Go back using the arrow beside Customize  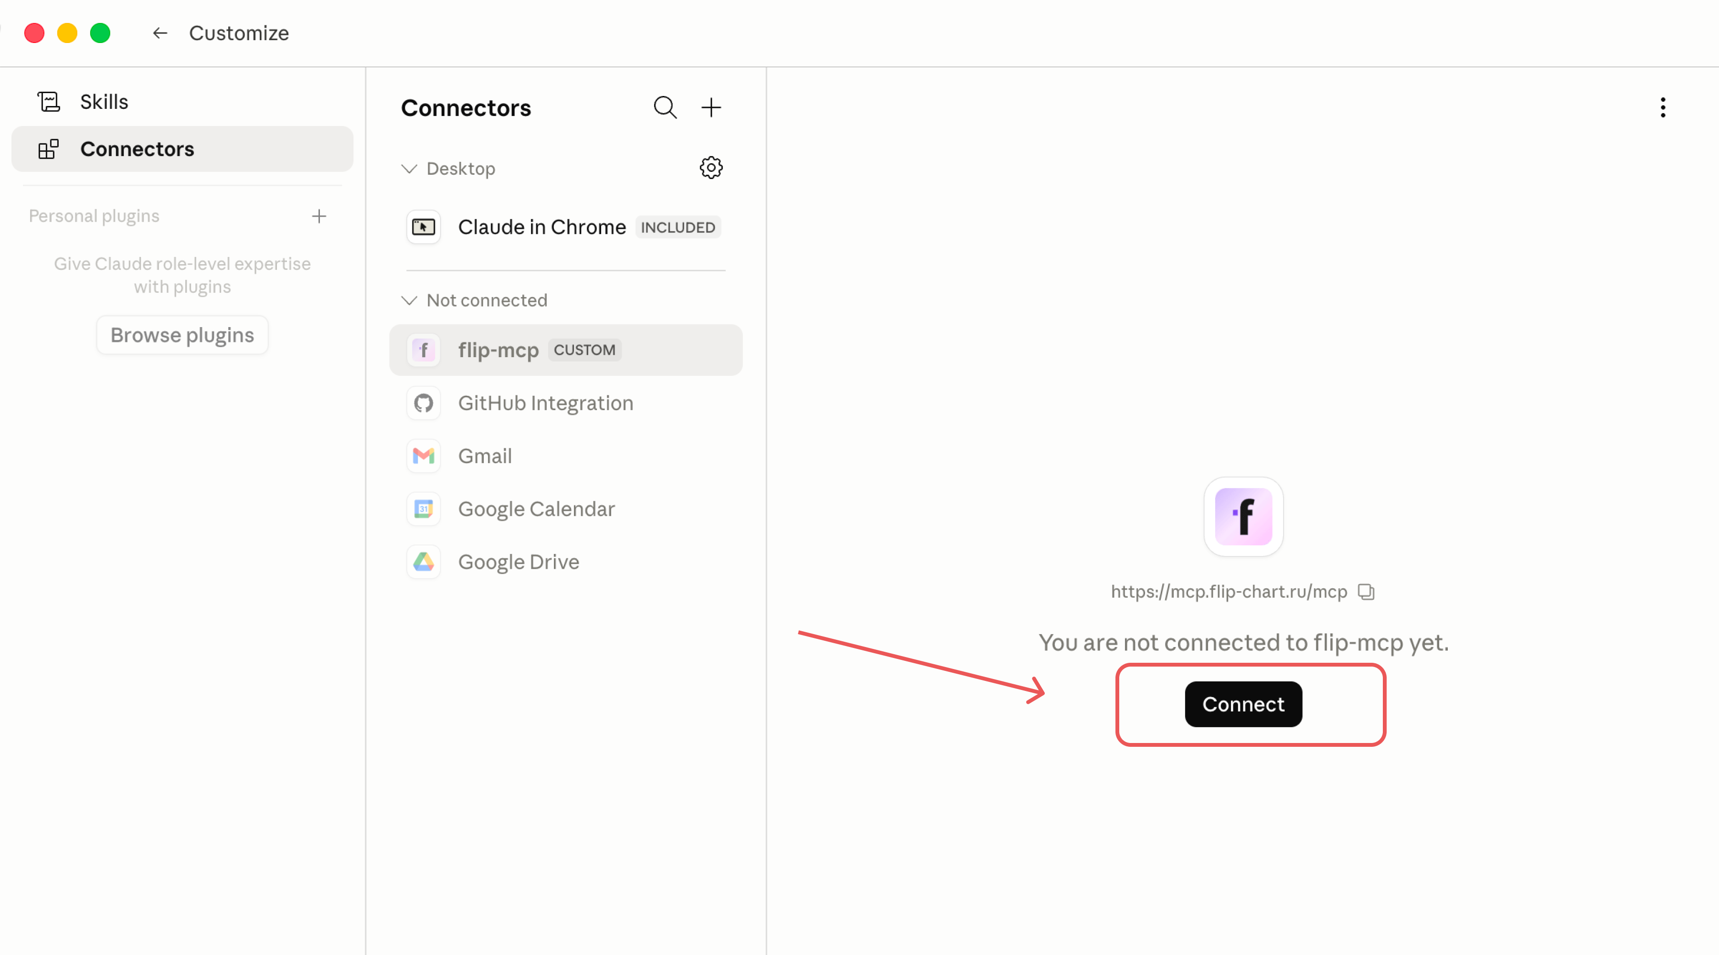pos(159,32)
